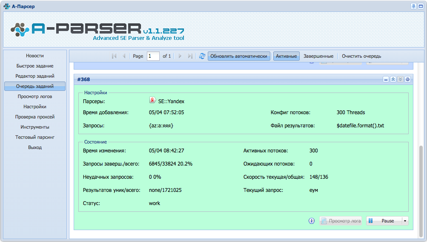Open Тестовый парсинг section
The width and height of the screenshot is (427, 242).
(35, 137)
